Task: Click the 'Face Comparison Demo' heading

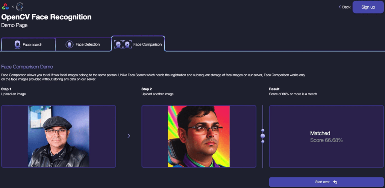Action: (x=27, y=67)
